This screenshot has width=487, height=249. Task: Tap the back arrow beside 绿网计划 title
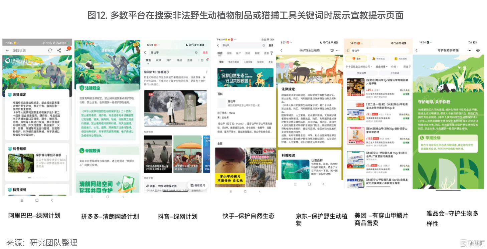pyautogui.click(x=7, y=50)
